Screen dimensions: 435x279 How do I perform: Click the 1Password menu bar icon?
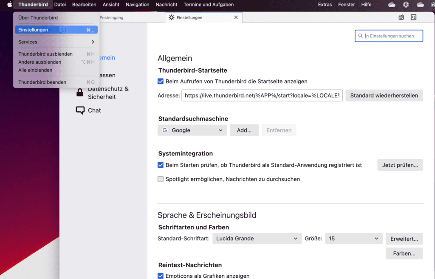tap(406, 5)
